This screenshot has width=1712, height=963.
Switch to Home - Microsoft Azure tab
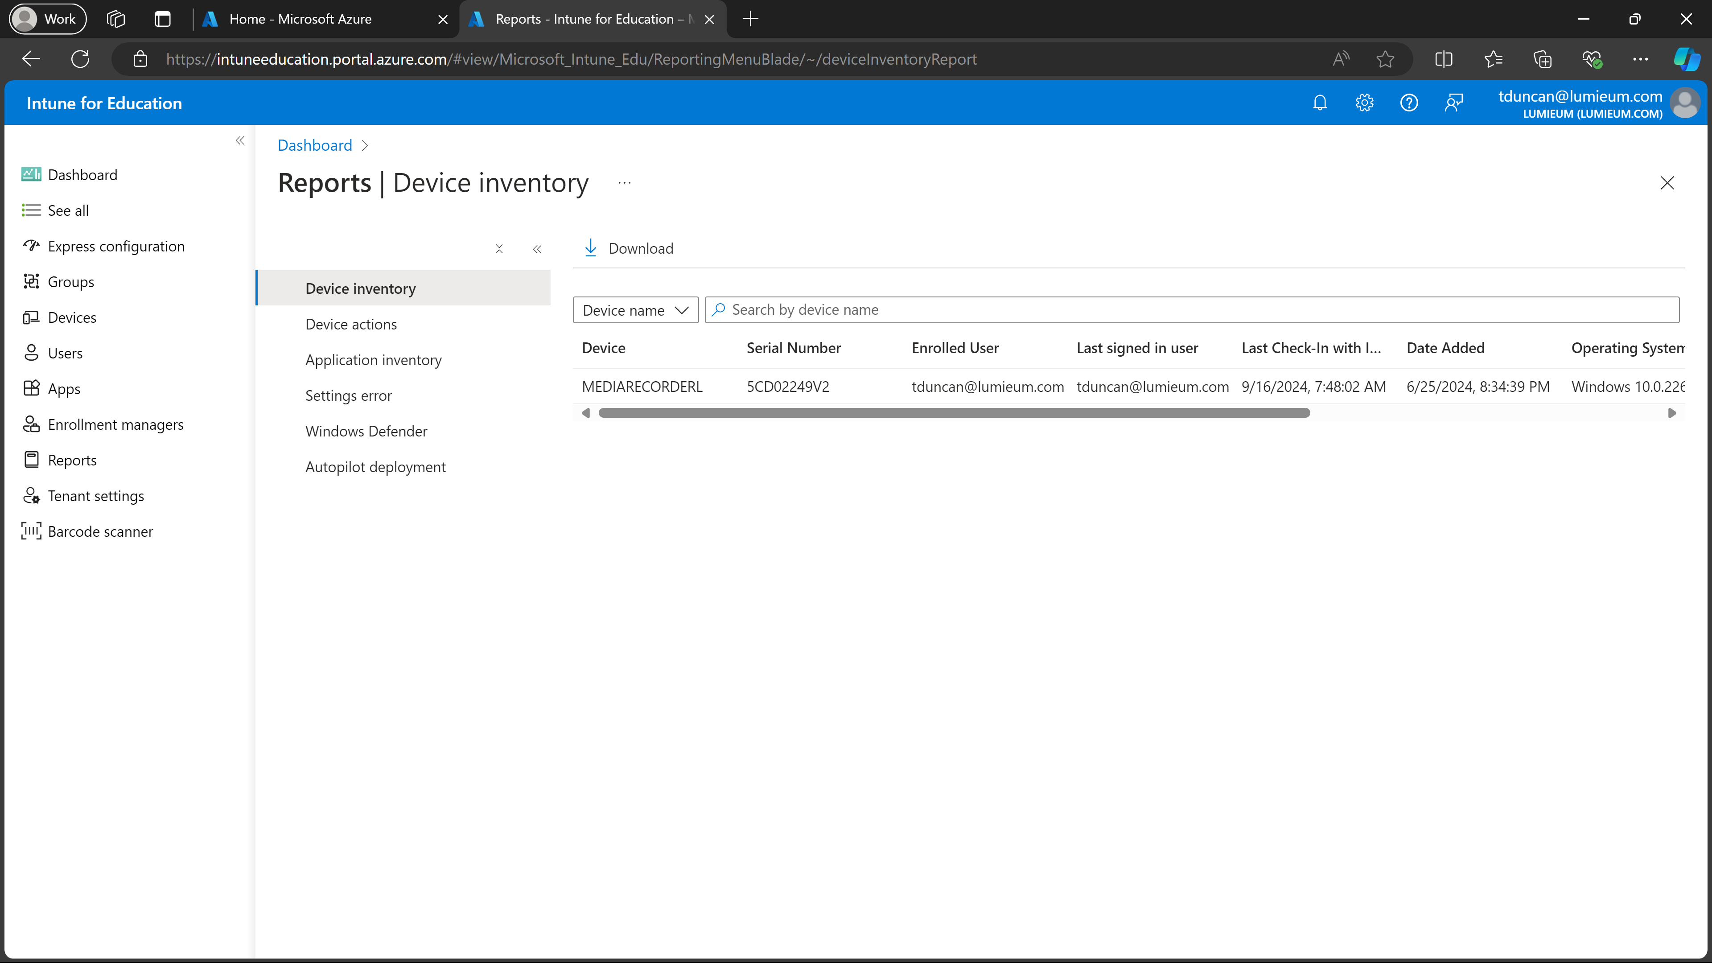tap(325, 19)
